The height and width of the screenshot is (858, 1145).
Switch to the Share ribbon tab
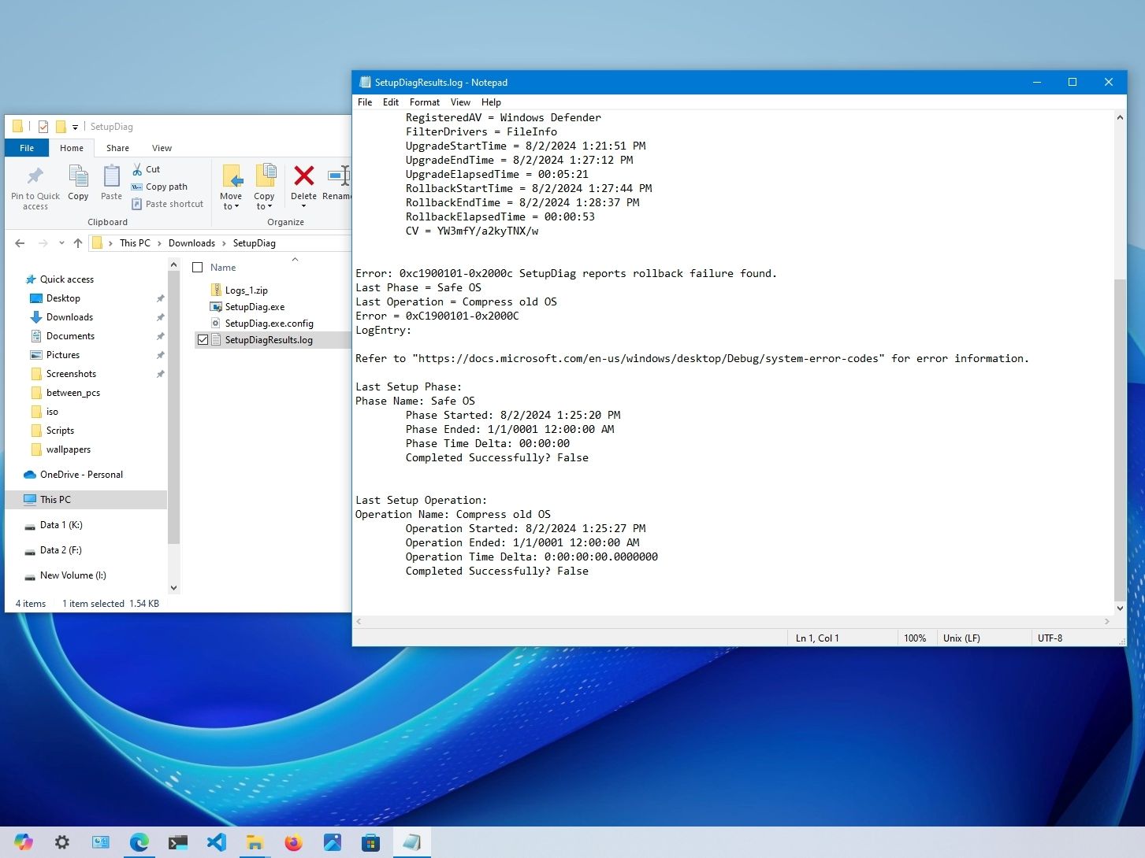coord(117,148)
